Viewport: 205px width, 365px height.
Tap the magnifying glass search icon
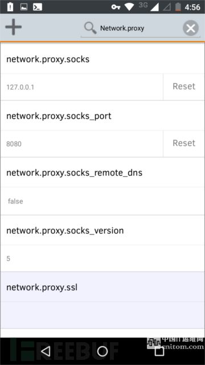(91, 29)
